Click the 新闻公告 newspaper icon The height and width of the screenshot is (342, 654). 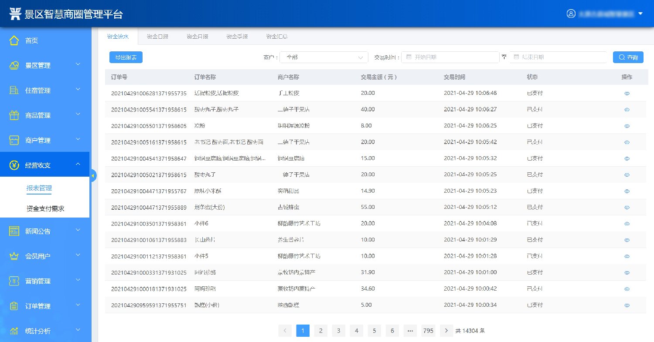click(x=14, y=231)
